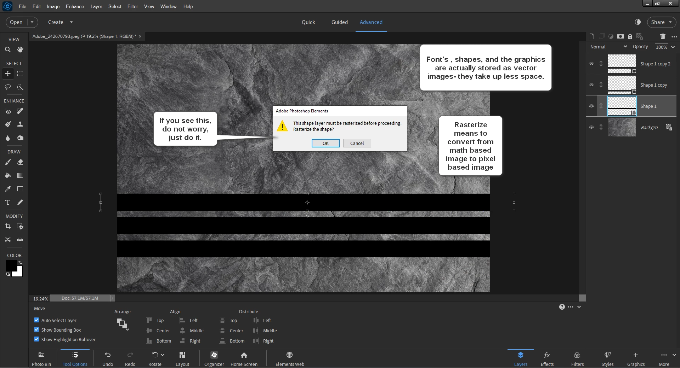
Task: Open the blend mode Normal dropdown
Action: pyautogui.click(x=608, y=47)
